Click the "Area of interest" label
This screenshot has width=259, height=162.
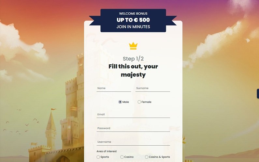pyautogui.click(x=107, y=151)
